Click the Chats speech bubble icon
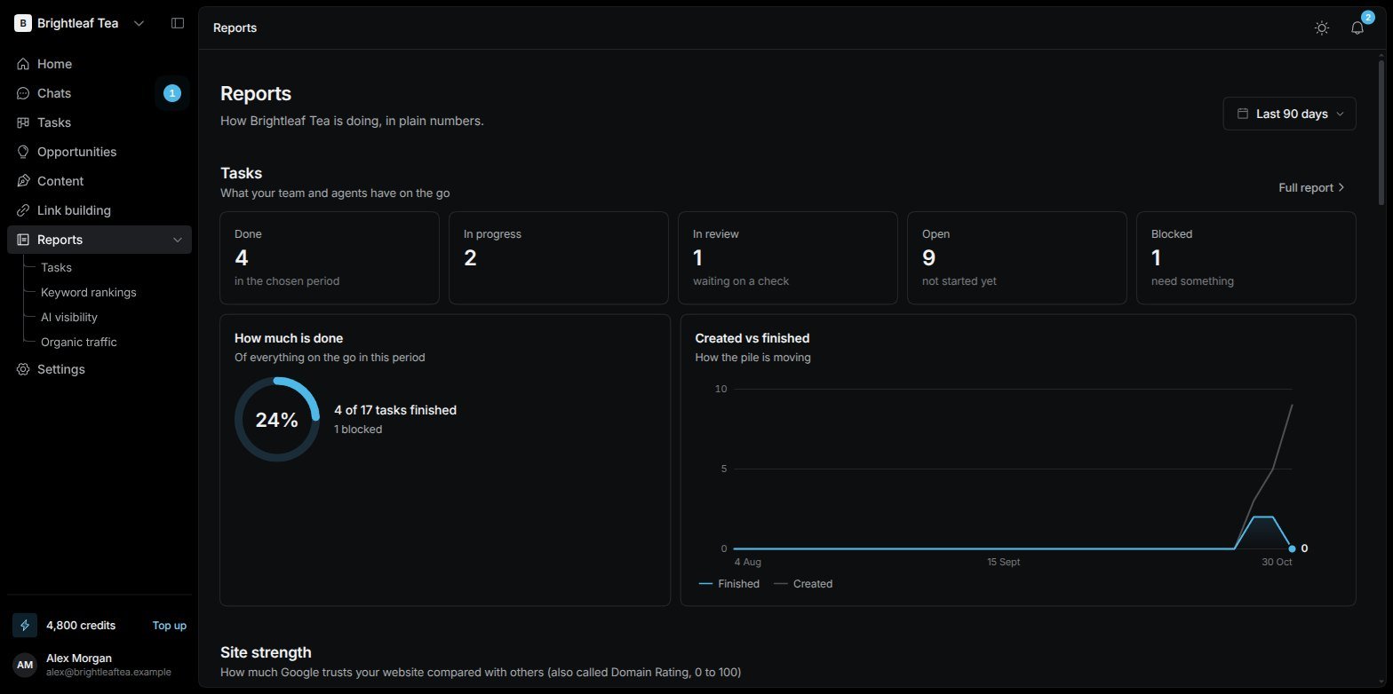Viewport: 1393px width, 694px height. pyautogui.click(x=23, y=93)
